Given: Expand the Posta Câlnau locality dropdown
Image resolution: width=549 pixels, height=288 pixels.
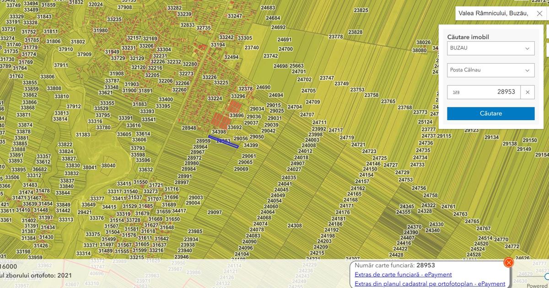Looking at the screenshot, I should (490, 70).
